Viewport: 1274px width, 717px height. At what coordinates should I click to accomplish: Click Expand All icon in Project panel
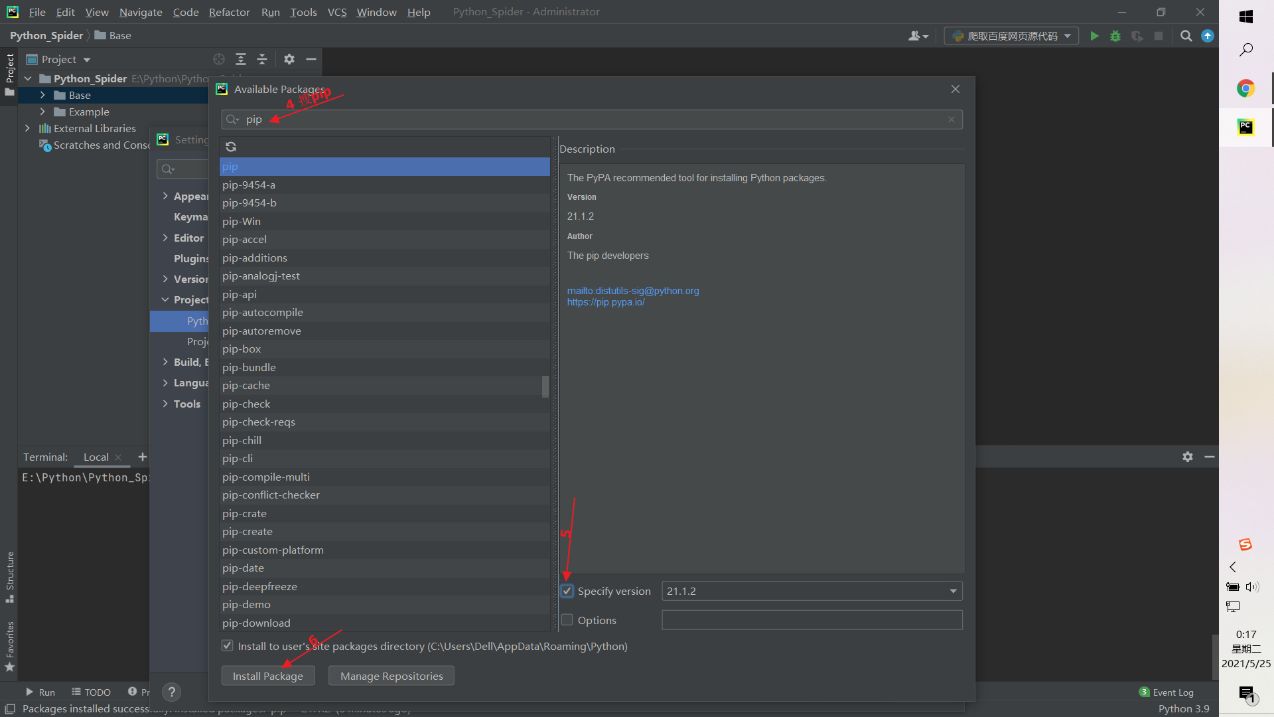coord(241,59)
